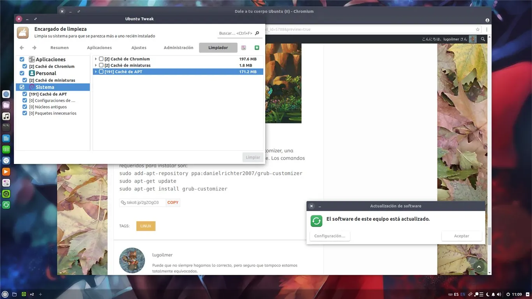532x299 pixels.
Task: Expand the highlighted Caché de APT row
Action: pyautogui.click(x=96, y=72)
